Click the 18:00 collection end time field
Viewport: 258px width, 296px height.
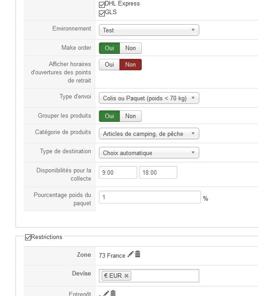[x=158, y=172]
